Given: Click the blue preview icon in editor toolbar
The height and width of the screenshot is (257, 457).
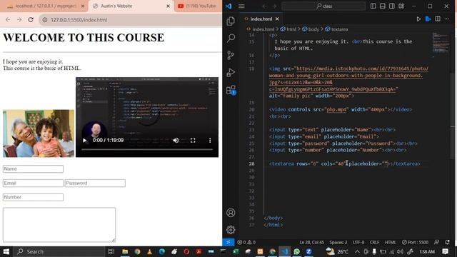Looking at the screenshot, I should 428,19.
